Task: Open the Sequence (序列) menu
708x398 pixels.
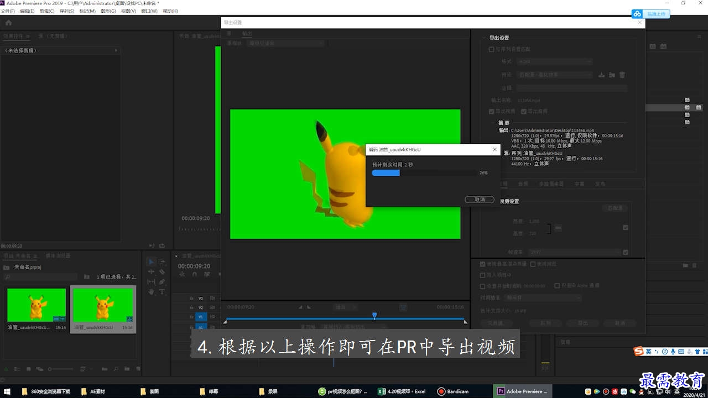Action: [67, 11]
